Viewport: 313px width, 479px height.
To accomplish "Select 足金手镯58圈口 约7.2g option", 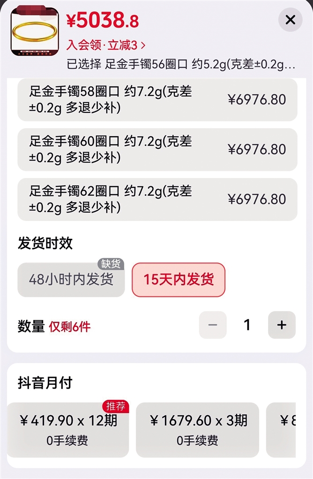I will [x=157, y=100].
